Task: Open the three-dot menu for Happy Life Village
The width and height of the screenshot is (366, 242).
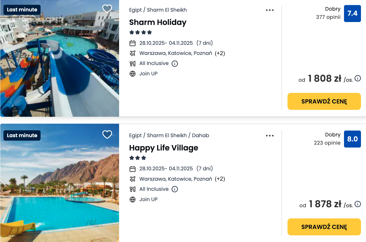Action: pyautogui.click(x=270, y=136)
